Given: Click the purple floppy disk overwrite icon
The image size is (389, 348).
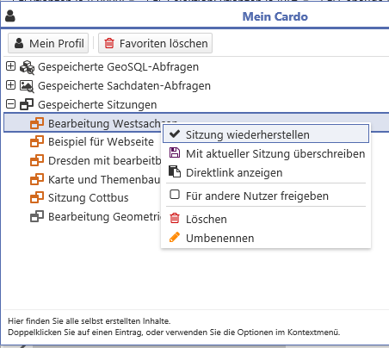Looking at the screenshot, I should (x=175, y=153).
